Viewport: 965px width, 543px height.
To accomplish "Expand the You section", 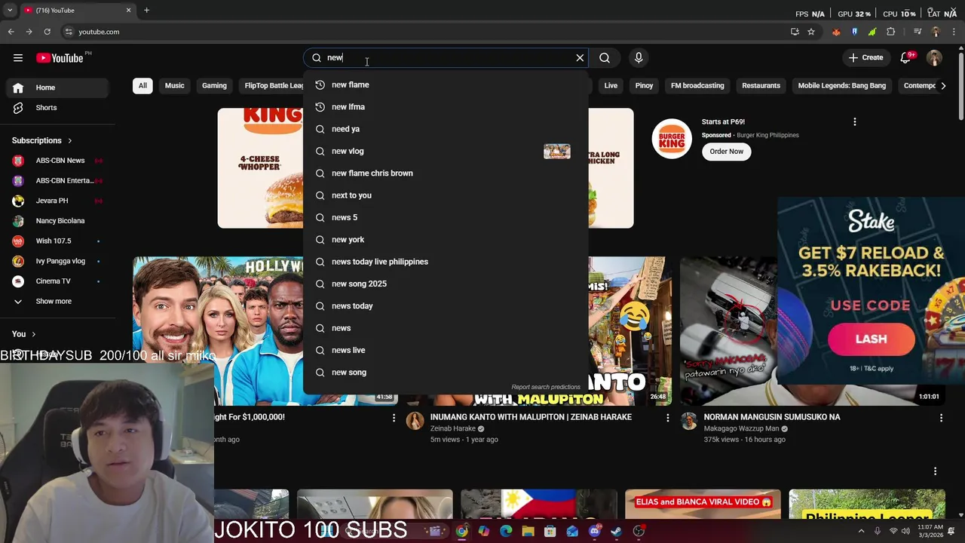I will (x=23, y=334).
